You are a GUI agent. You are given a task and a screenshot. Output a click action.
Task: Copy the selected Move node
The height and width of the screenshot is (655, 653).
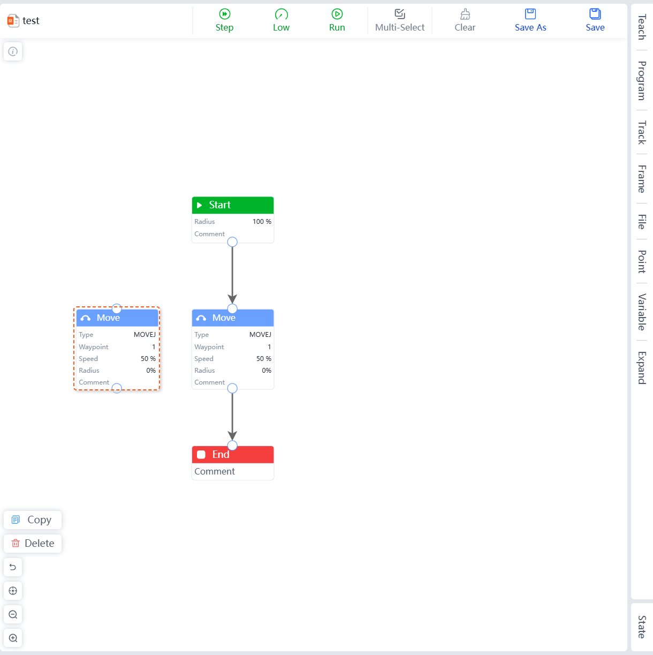33,520
